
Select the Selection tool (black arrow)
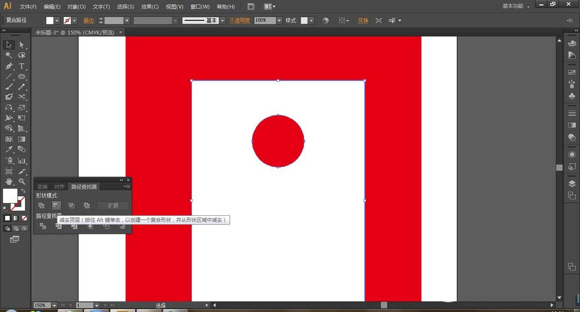[x=9, y=45]
